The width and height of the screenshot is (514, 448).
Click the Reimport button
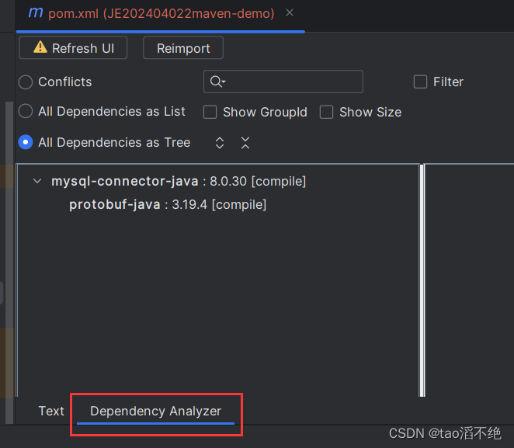click(x=183, y=48)
